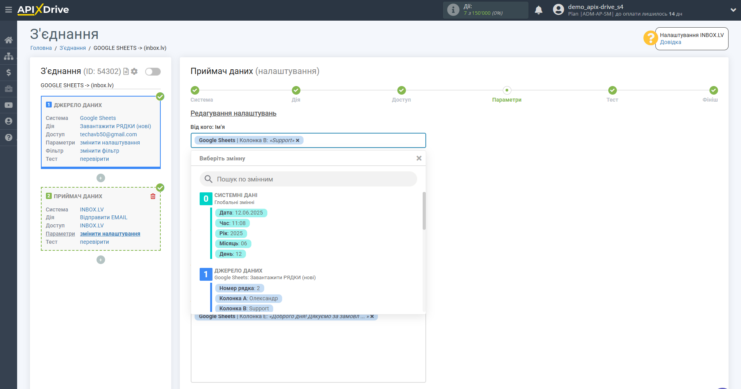
Task: Expand the account dropdown chevron
Action: (x=733, y=10)
